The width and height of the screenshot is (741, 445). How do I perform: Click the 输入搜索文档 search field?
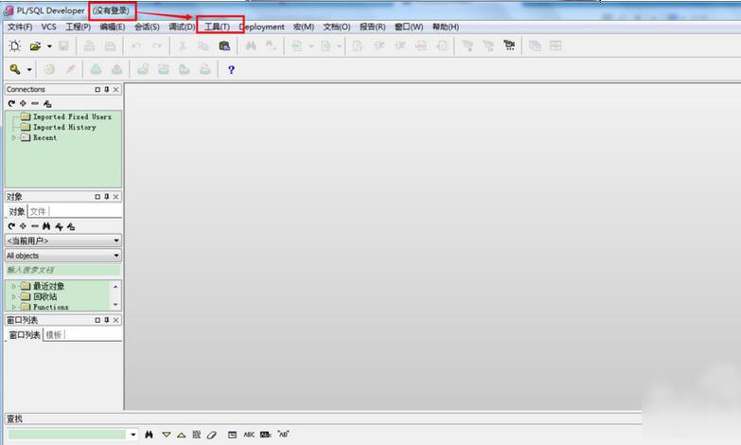63,270
